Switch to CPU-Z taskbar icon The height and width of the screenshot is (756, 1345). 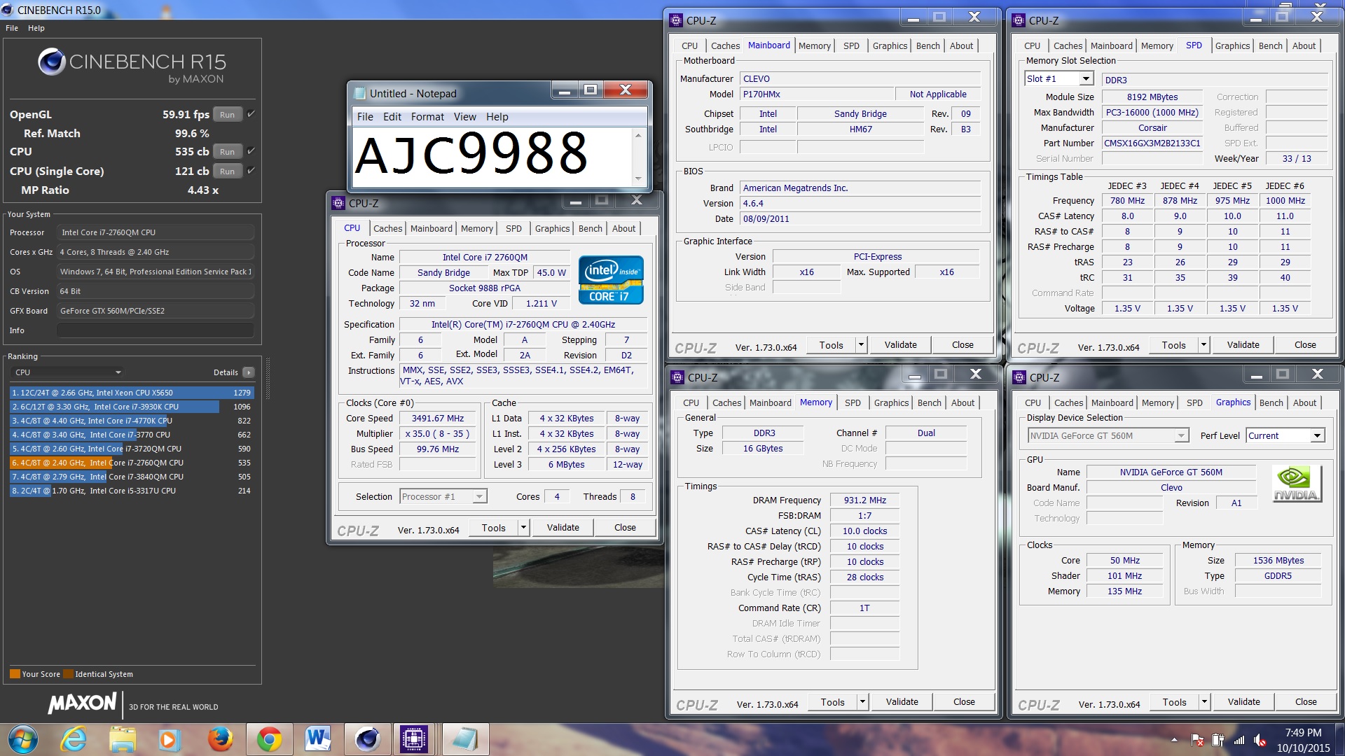415,739
